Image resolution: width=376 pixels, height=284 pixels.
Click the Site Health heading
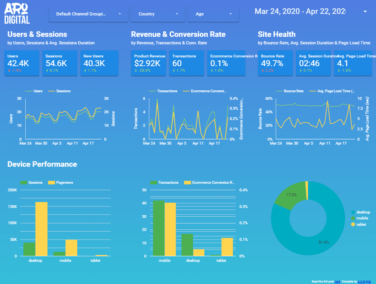pos(277,34)
